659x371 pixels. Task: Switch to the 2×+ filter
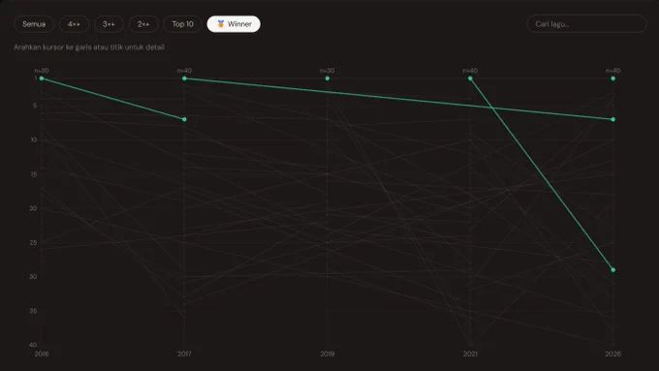[143, 24]
